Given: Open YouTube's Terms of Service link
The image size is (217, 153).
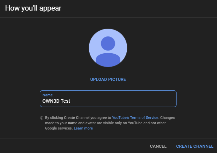Looking at the screenshot, I should tap(135, 118).
